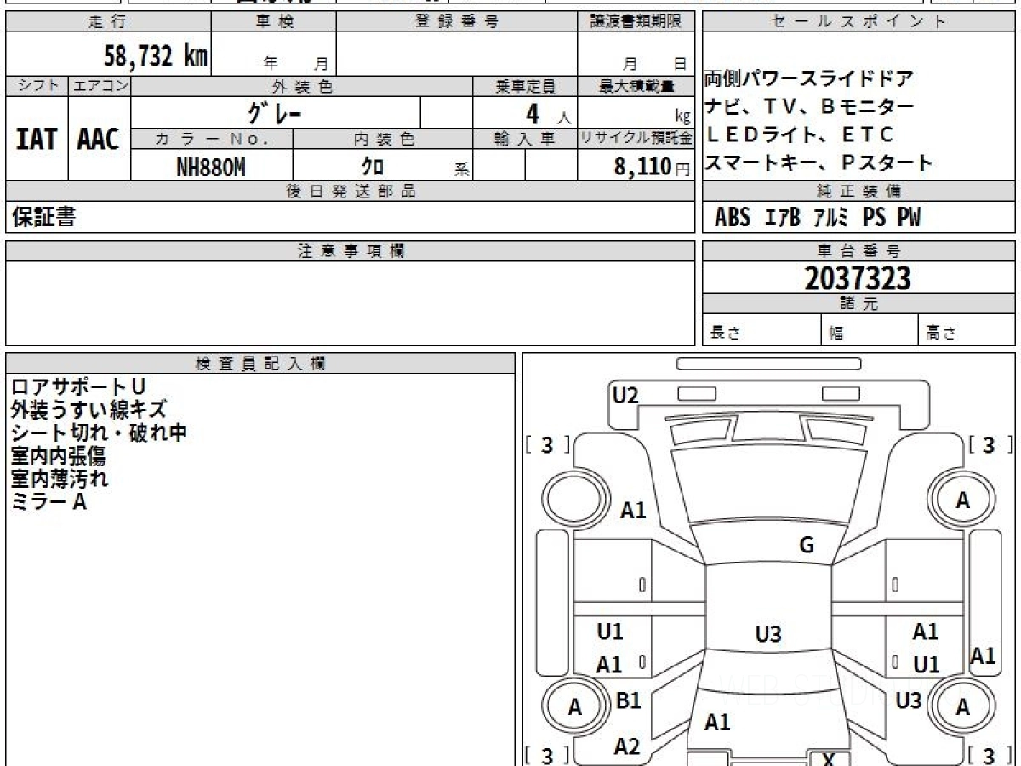Select the エアコン header cell
Image resolution: width=1021 pixels, height=766 pixels.
(x=100, y=86)
